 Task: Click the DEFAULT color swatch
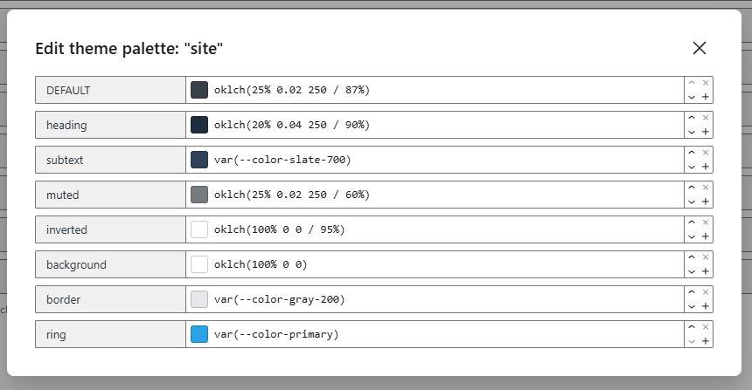point(199,90)
